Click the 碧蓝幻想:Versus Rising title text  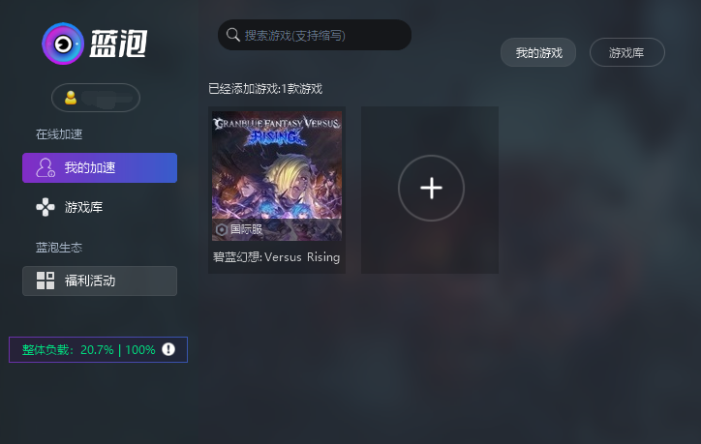276,257
